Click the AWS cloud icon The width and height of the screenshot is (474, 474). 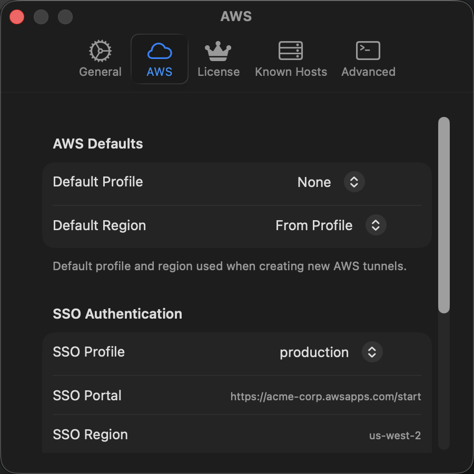pos(159,51)
